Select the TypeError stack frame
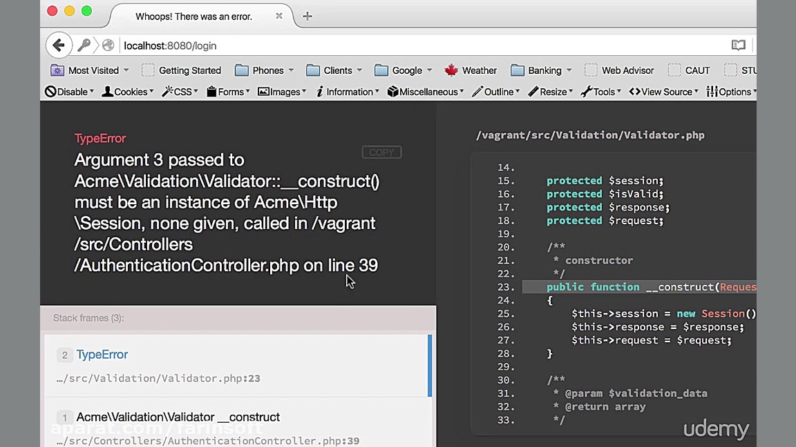The height and width of the screenshot is (447, 796). click(236, 365)
